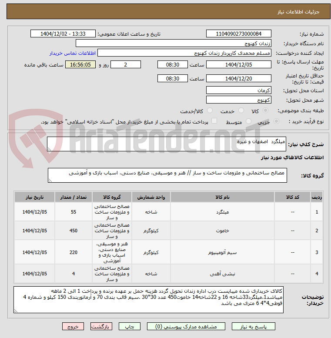Click the resize grip of شرح کلی نیاز box

tap(49, 149)
